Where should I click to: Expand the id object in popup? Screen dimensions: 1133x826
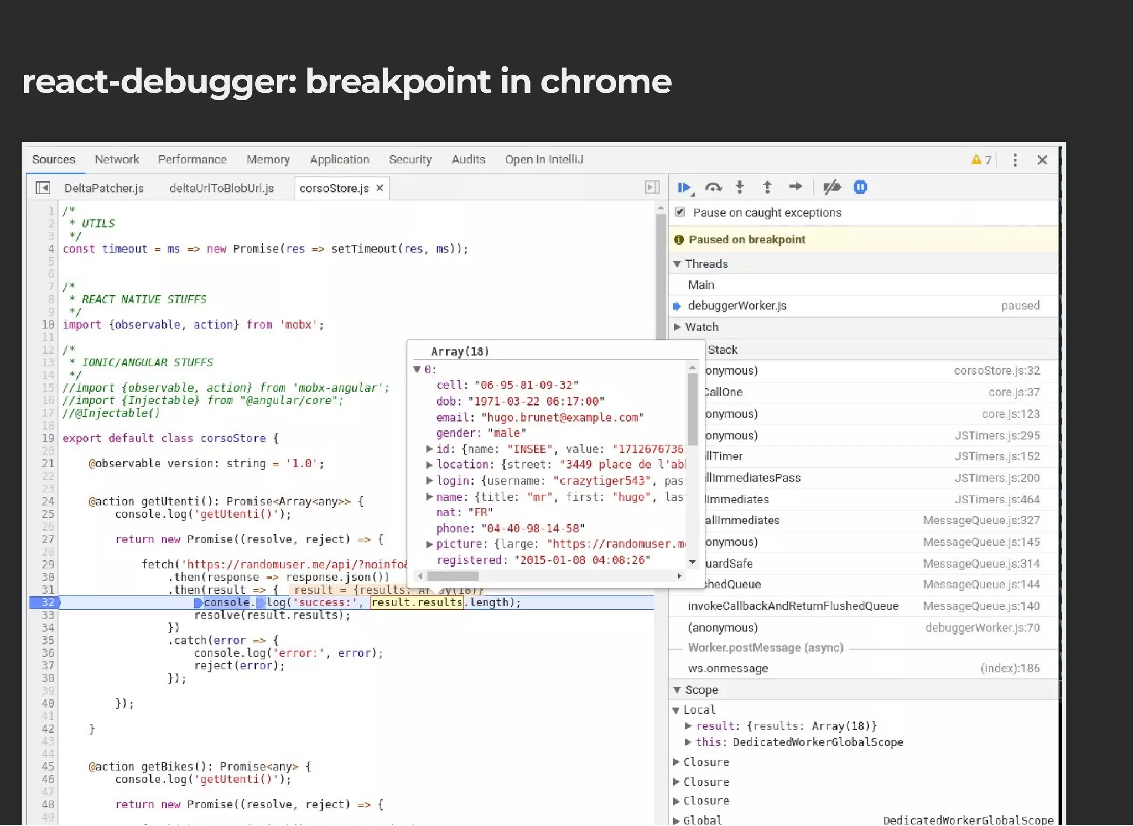429,449
